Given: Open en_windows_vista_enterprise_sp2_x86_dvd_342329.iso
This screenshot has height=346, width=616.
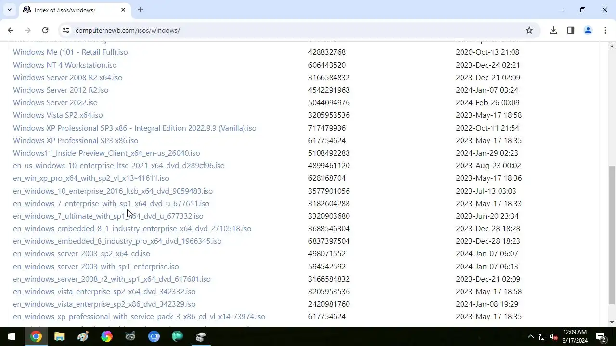Looking at the screenshot, I should (104, 304).
